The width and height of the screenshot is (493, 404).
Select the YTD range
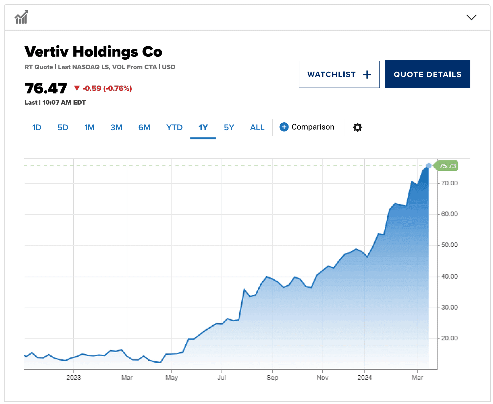click(174, 127)
